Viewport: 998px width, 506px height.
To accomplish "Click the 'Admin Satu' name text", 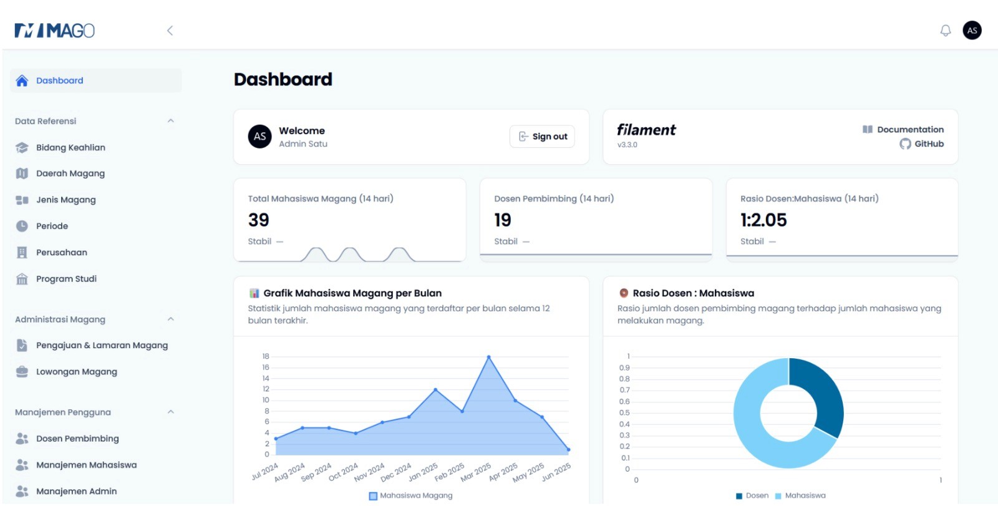I will (303, 144).
